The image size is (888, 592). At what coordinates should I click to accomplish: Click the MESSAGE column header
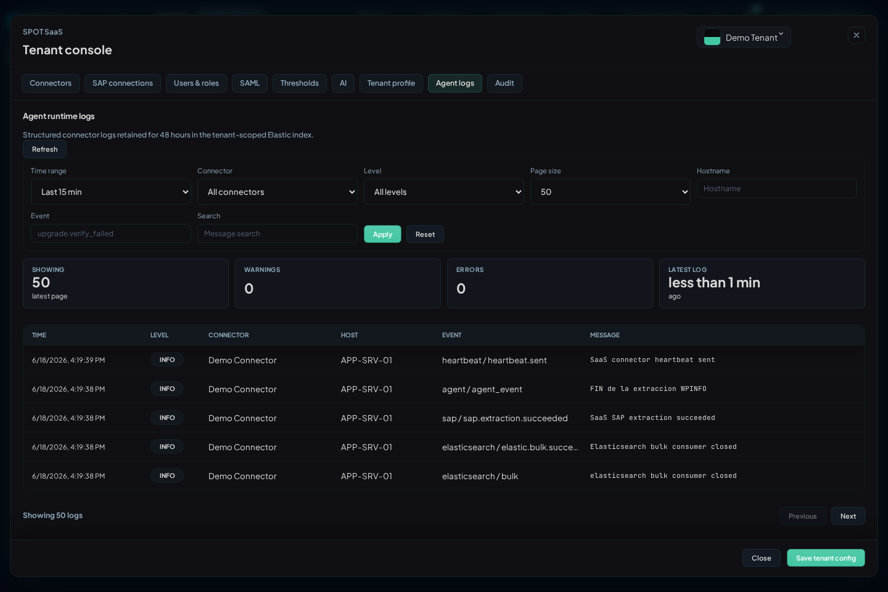[x=605, y=335]
